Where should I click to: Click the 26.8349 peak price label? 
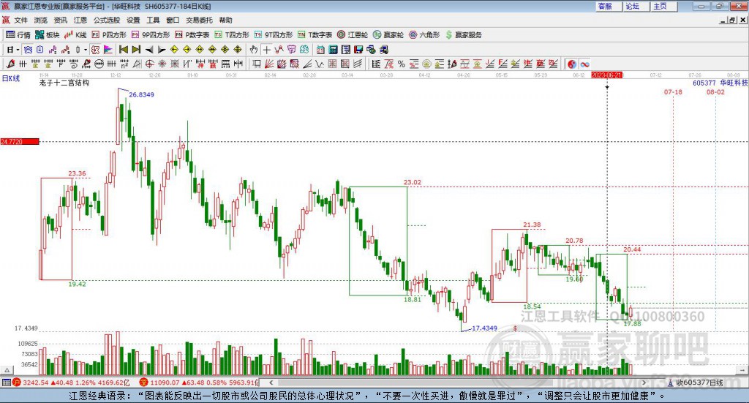pos(141,94)
